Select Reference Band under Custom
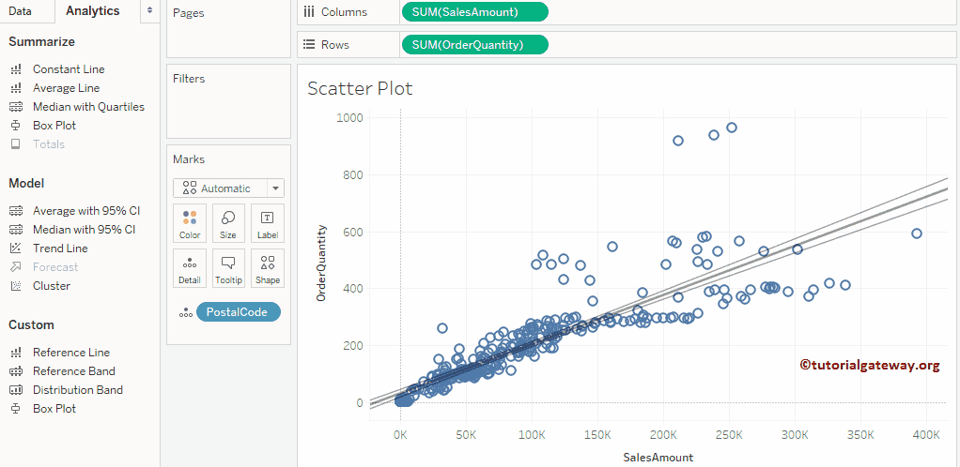This screenshot has width=960, height=467. pos(73,371)
